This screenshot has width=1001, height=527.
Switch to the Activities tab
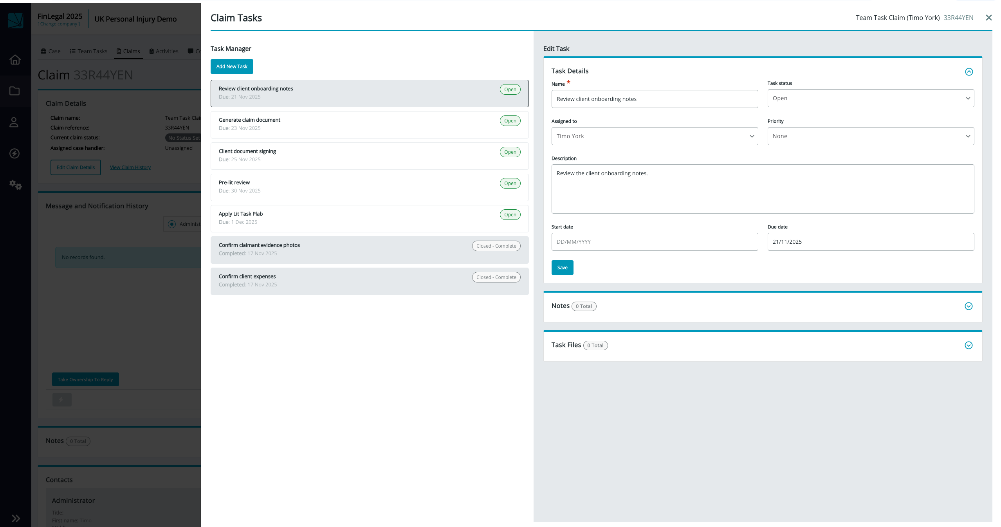pos(164,51)
